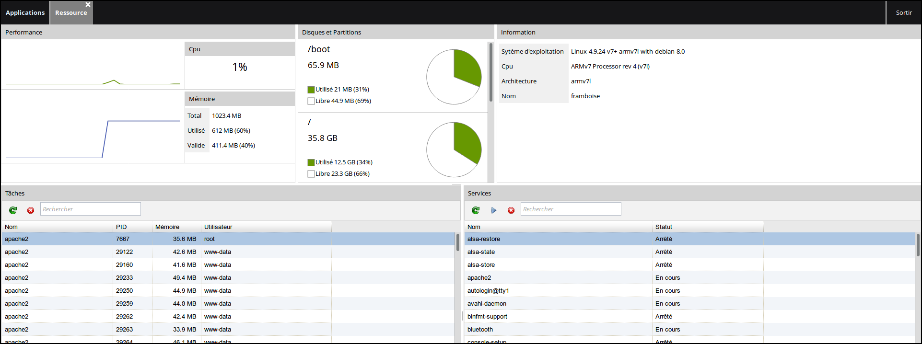Screen dimensions: 922x344
Task: Focus the Rechercher field in Tâches
Action: click(x=90, y=209)
